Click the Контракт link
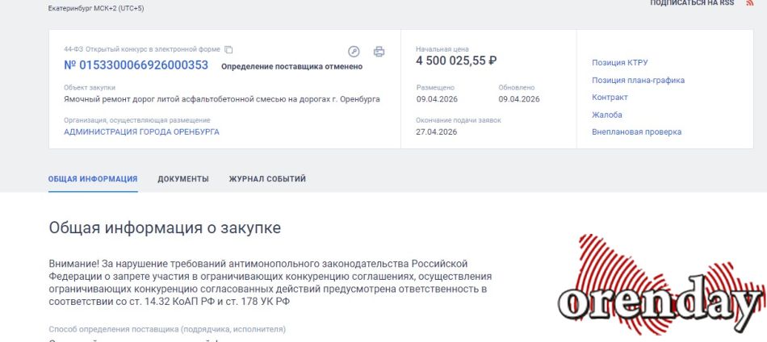Screen dimensions: 767x342 (x=610, y=98)
